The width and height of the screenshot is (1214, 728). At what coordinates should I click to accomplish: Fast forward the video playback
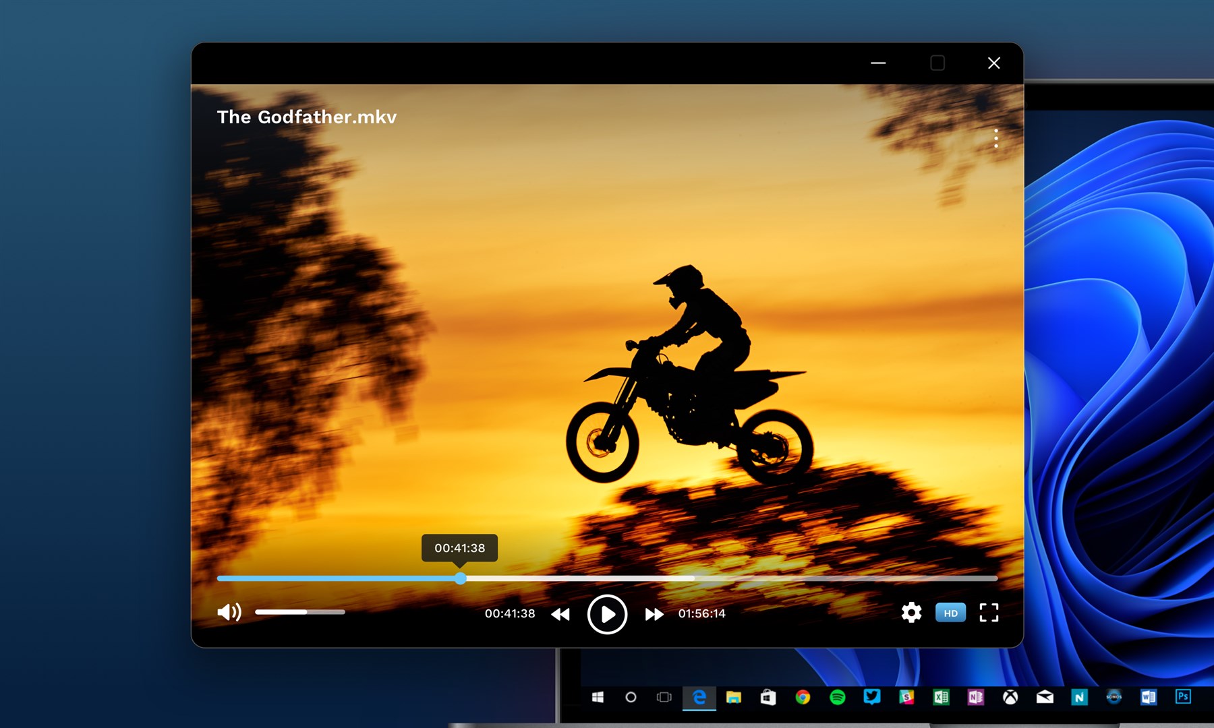click(x=654, y=614)
